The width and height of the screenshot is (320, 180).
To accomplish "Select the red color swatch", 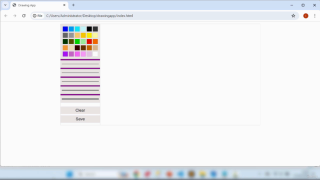I will coord(89,41).
